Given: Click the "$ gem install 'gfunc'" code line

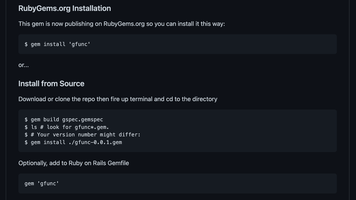Looking at the screenshot, I should tap(57, 44).
